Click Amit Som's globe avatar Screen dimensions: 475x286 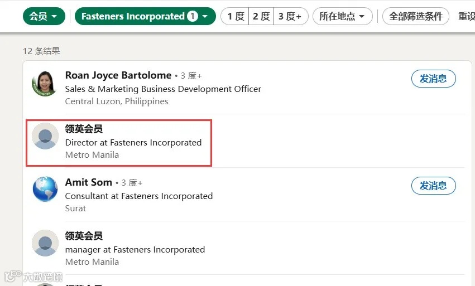[45, 190]
